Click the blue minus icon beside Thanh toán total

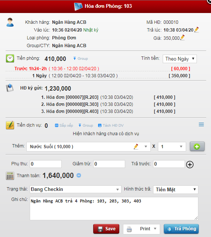pyautogui.click(x=79, y=175)
